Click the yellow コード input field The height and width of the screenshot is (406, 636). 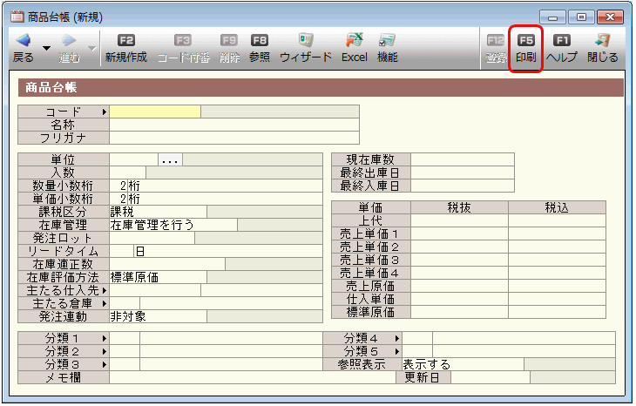[155, 112]
